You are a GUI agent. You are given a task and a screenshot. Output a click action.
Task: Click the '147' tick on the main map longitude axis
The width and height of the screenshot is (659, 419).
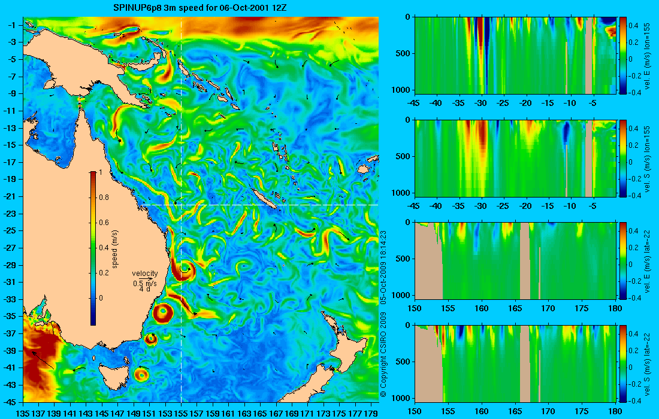click(118, 414)
